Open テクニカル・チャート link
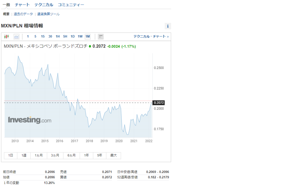 [151, 37]
